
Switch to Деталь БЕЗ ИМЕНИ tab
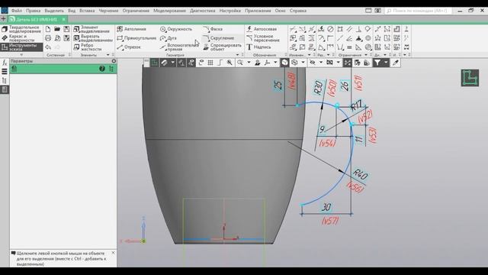coord(37,19)
